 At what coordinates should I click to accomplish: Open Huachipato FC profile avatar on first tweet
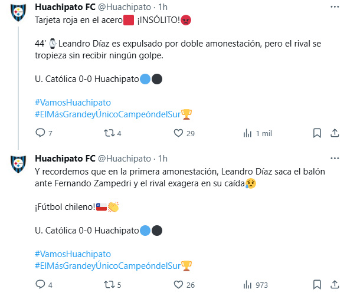point(18,12)
